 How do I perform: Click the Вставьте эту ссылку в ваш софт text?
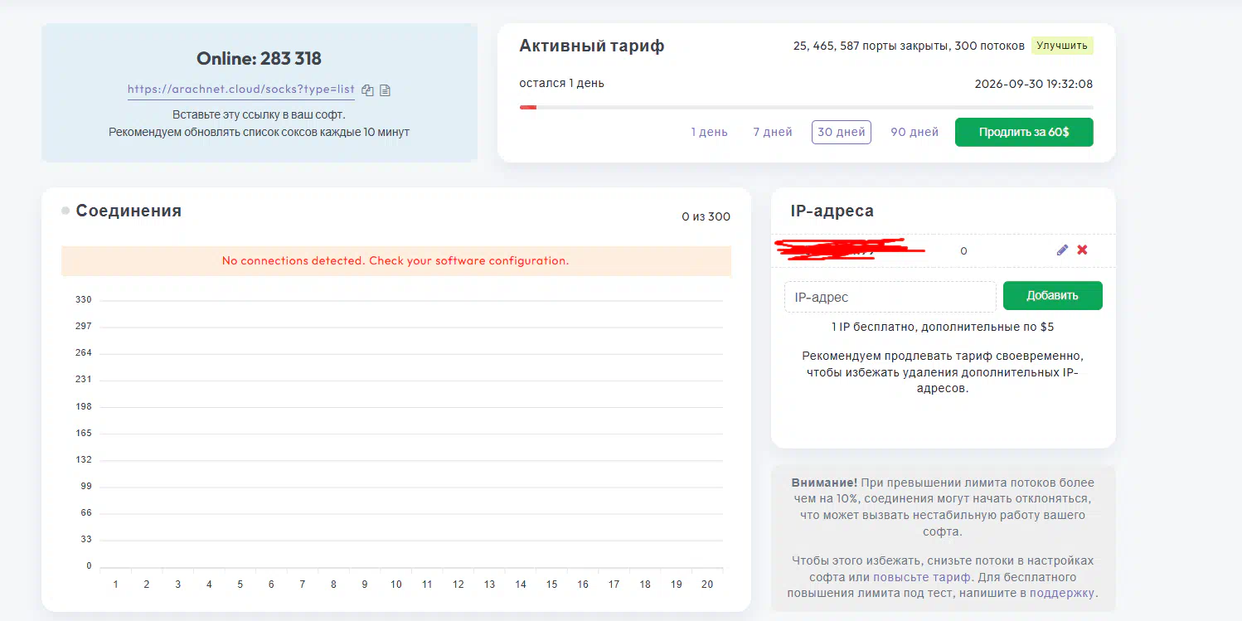point(259,114)
